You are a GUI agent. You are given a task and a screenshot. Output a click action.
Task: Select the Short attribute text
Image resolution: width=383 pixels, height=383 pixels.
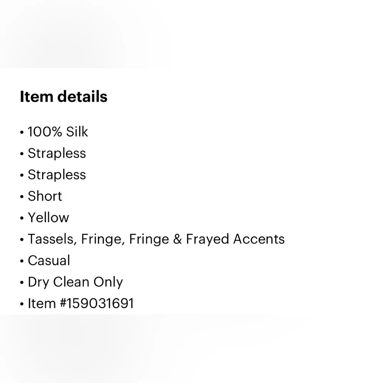tap(45, 196)
